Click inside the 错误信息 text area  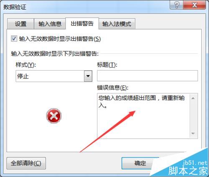[x=143, y=116]
